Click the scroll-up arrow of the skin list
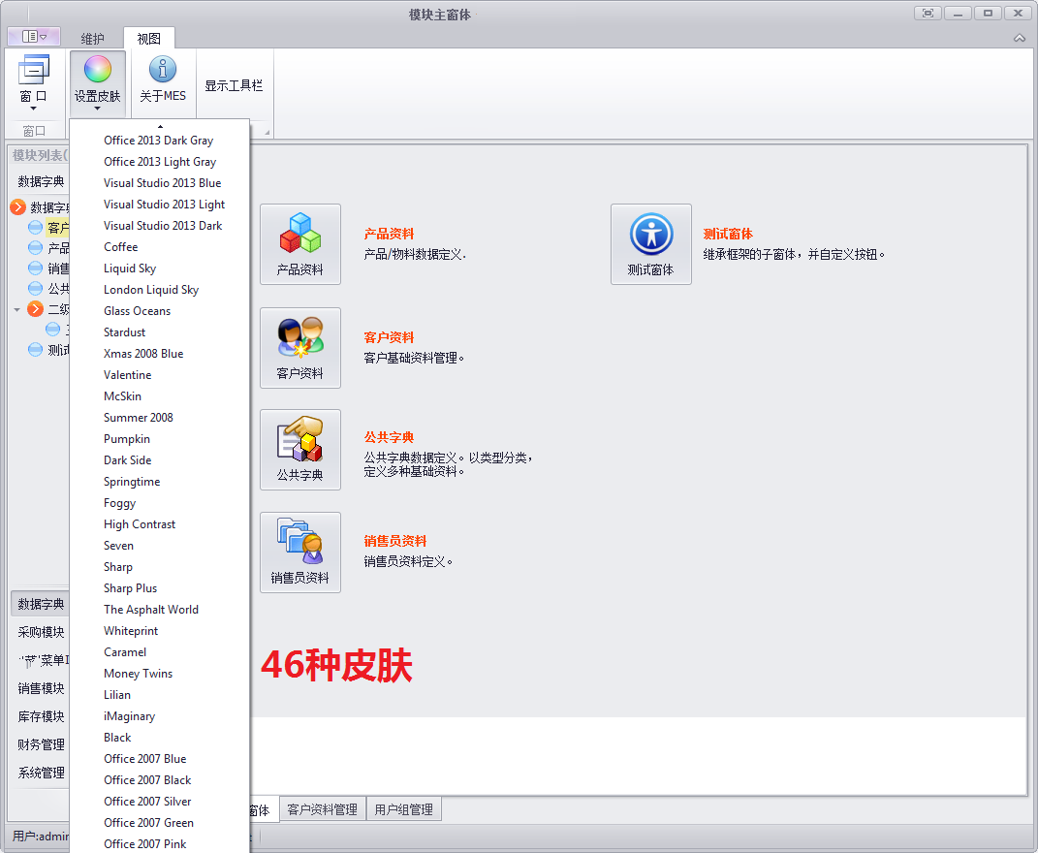Screen dimensions: 1038x853 [x=160, y=126]
